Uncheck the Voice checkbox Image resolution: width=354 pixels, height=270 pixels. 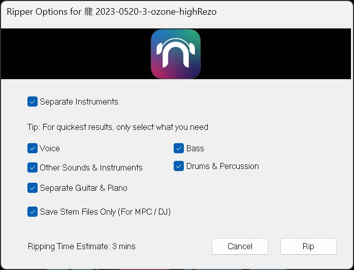tap(33, 148)
